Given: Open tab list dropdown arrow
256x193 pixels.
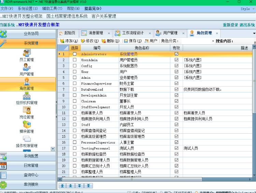Looking at the screenshot, I should click(254, 33).
